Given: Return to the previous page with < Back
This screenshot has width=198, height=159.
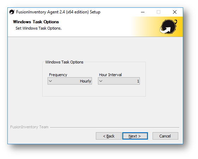Looking at the screenshot, I should [x=109, y=136].
